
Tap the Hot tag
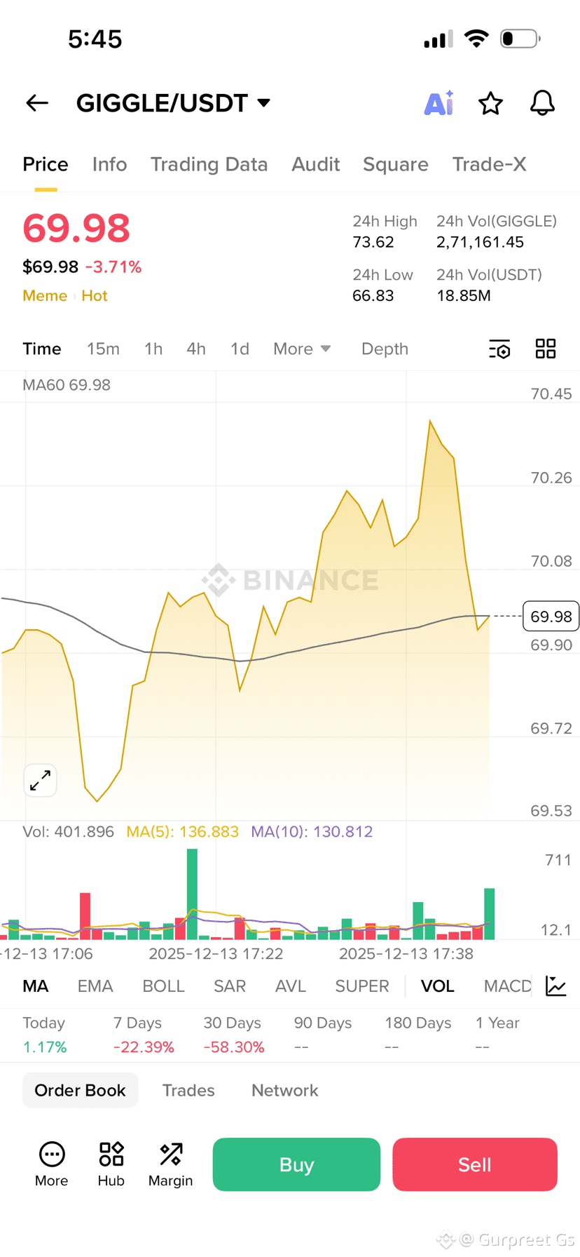click(95, 295)
